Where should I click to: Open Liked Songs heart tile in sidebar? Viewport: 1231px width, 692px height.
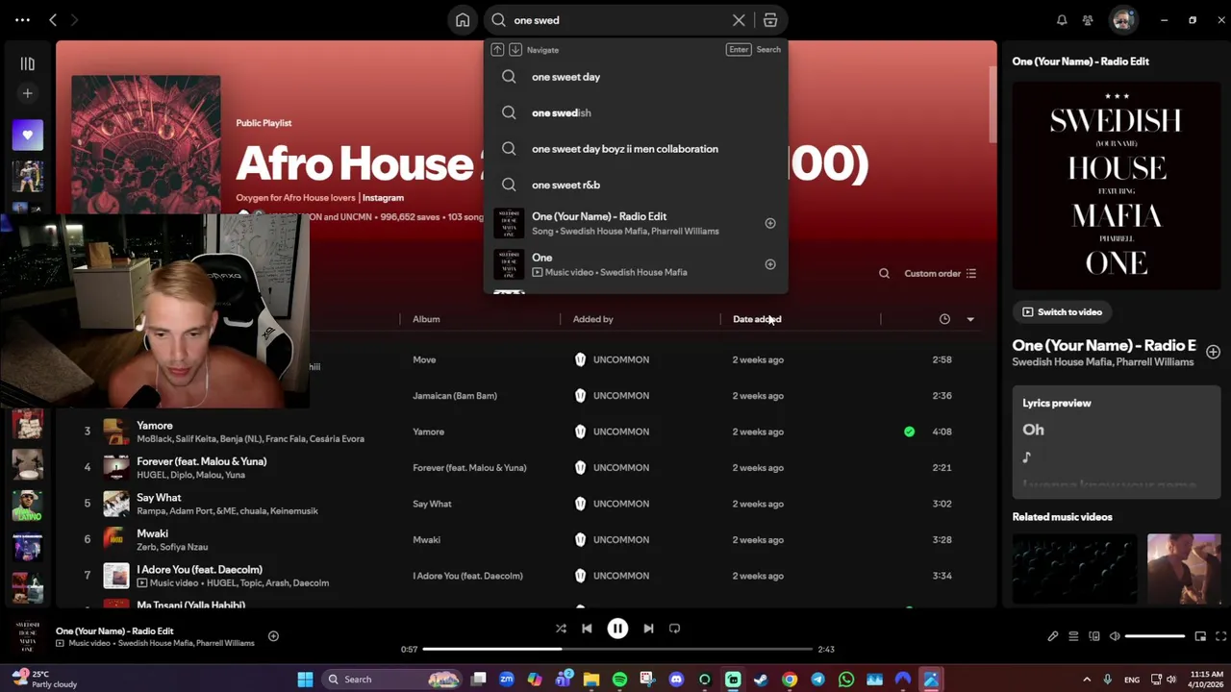coord(27,136)
